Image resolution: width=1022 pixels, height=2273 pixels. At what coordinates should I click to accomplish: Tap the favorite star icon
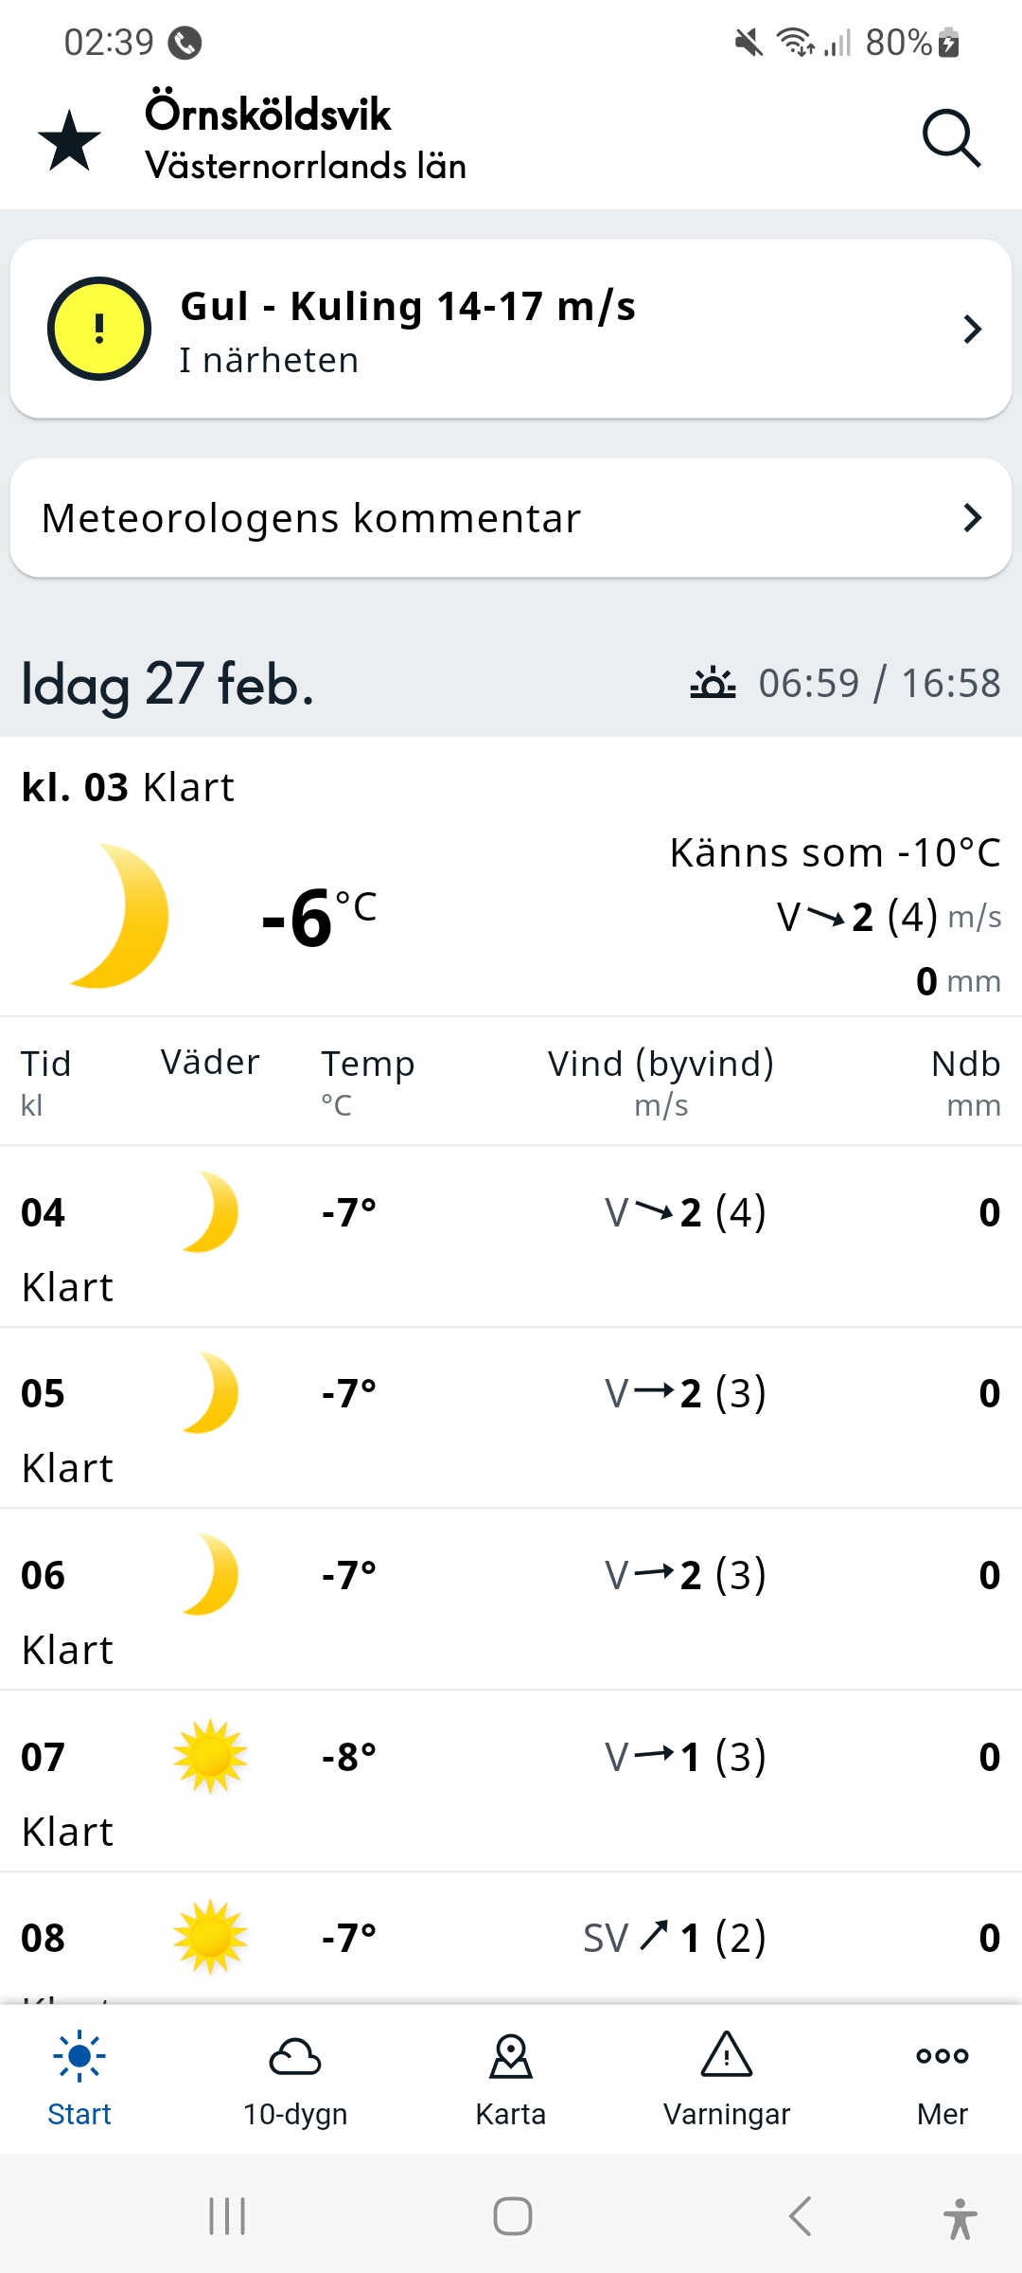(69, 140)
